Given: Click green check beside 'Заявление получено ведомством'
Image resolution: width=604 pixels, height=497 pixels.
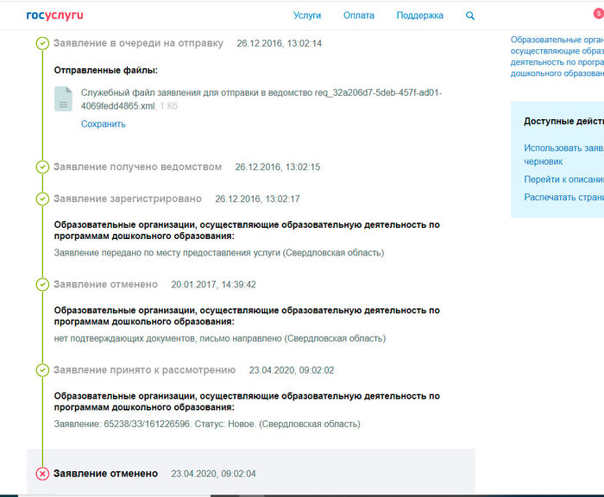Looking at the screenshot, I should point(42,167).
